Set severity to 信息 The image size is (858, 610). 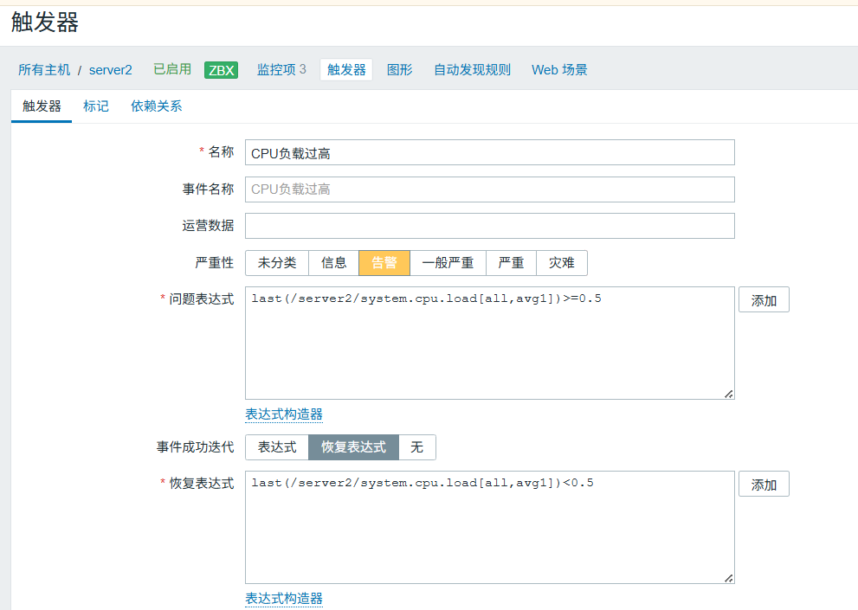334,263
